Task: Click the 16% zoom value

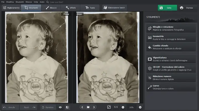Action: 131,107
